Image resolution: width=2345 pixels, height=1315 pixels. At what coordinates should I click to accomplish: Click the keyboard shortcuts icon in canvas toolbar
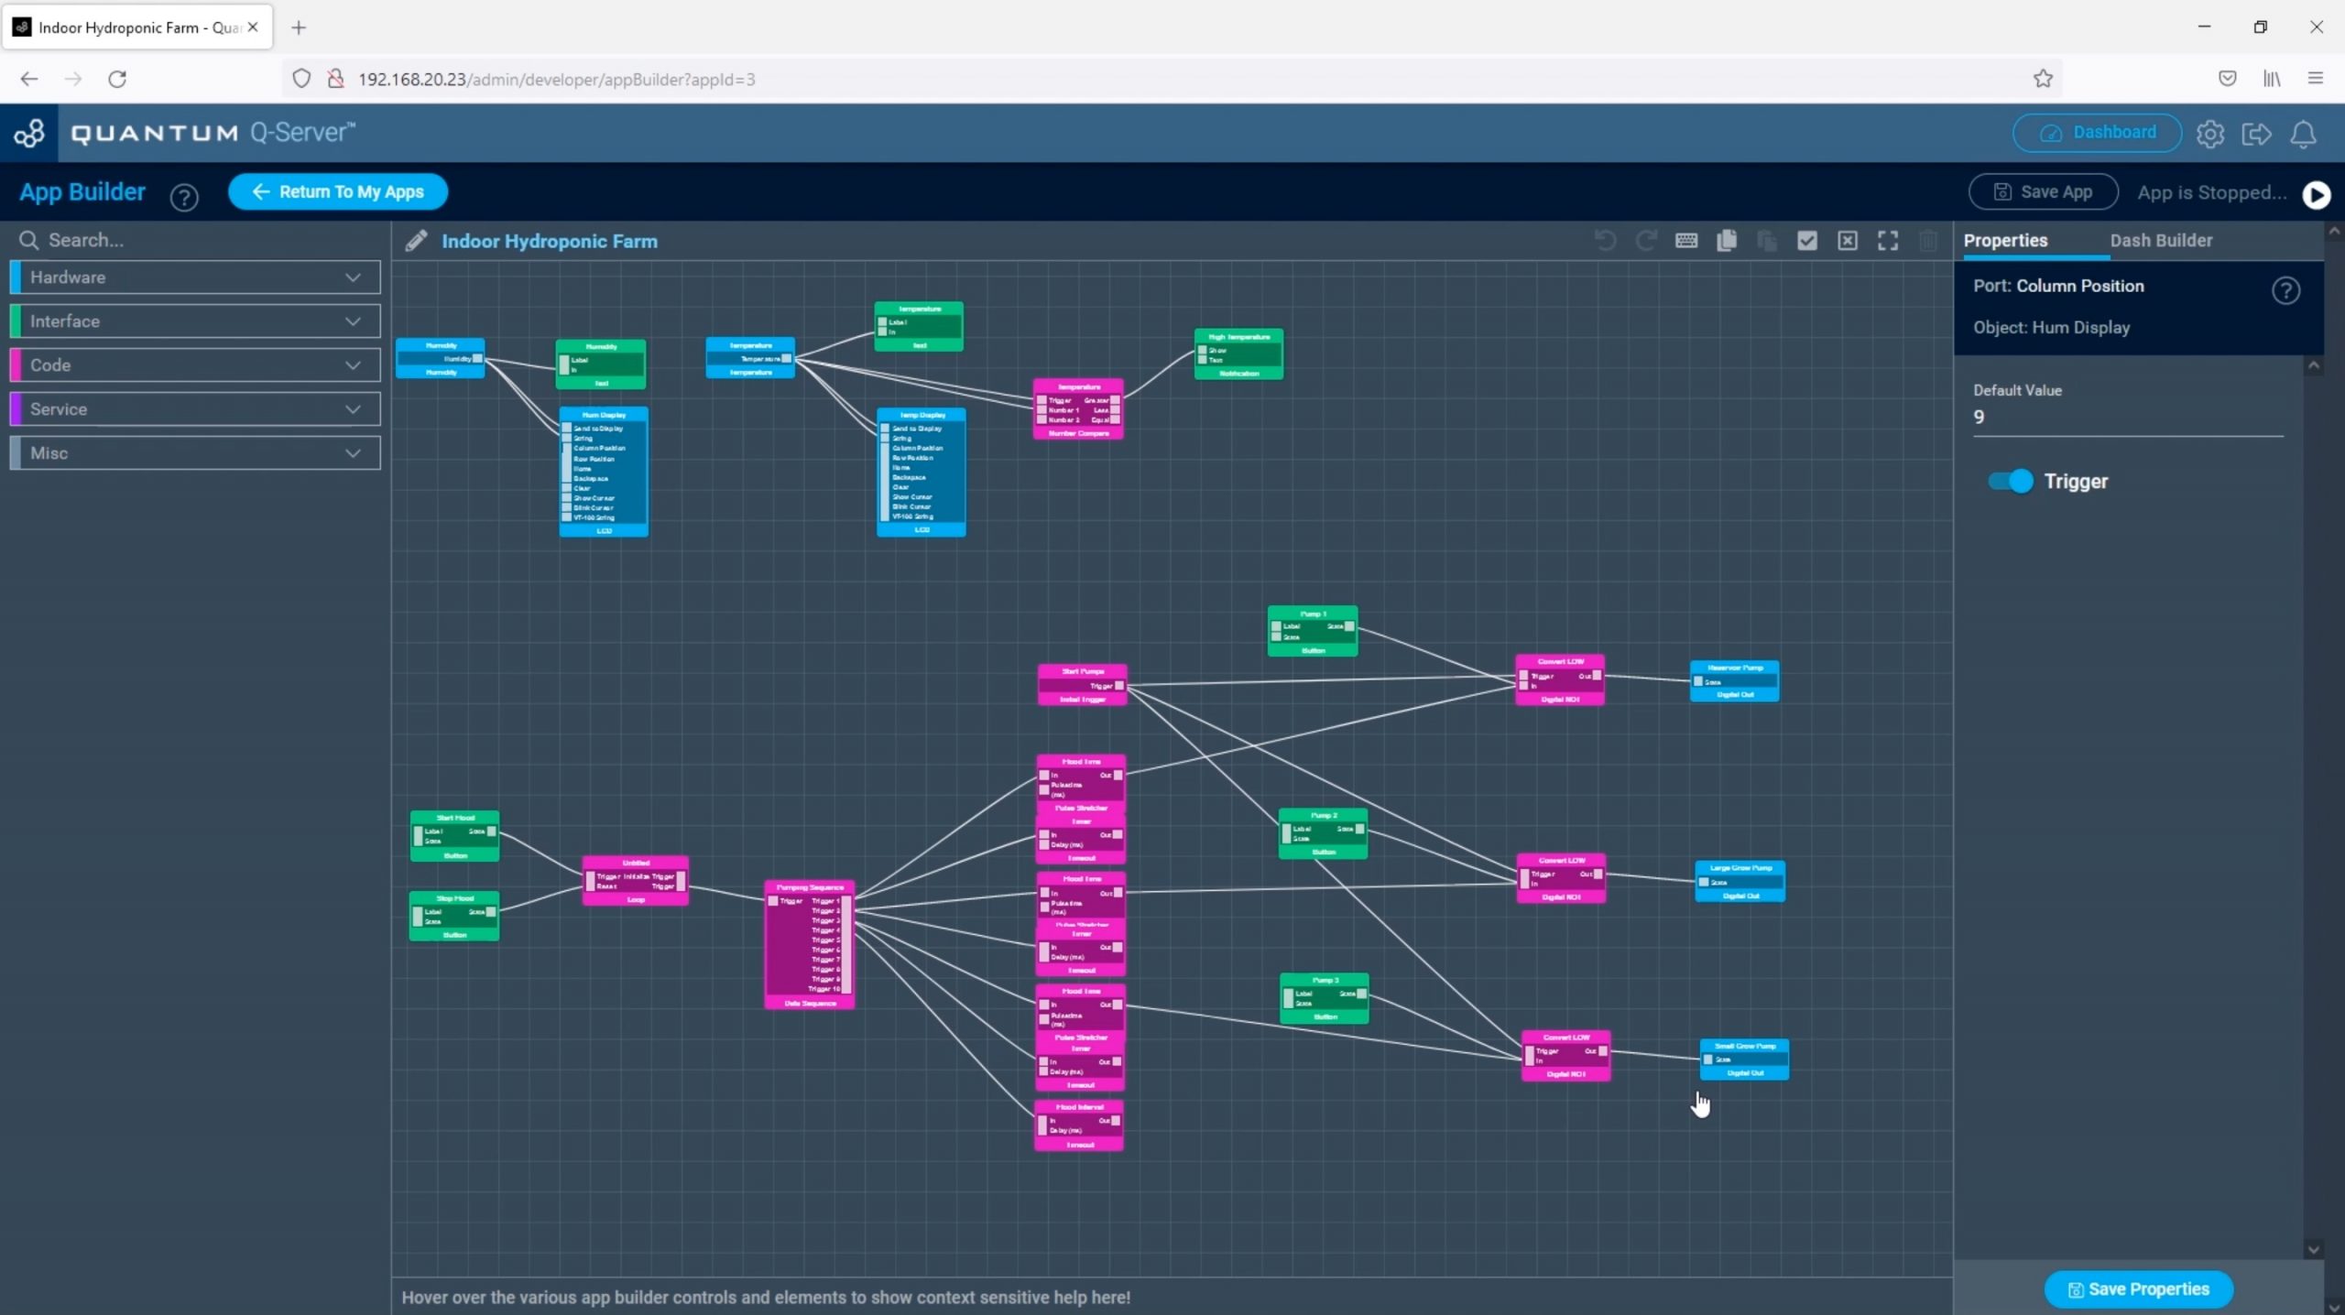tap(1685, 241)
